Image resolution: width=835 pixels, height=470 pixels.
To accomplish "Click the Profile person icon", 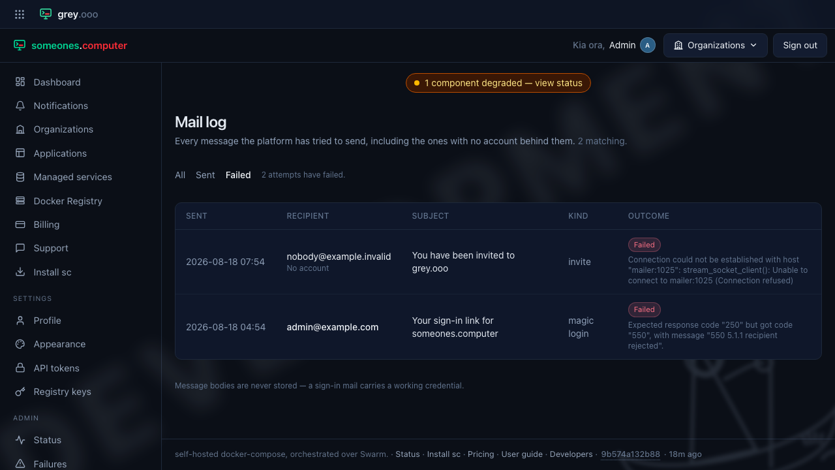I will point(20,321).
